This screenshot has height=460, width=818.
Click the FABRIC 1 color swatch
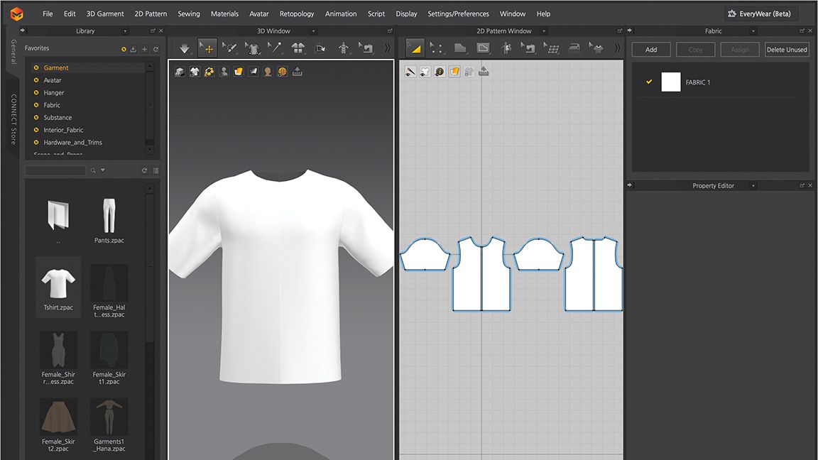671,82
